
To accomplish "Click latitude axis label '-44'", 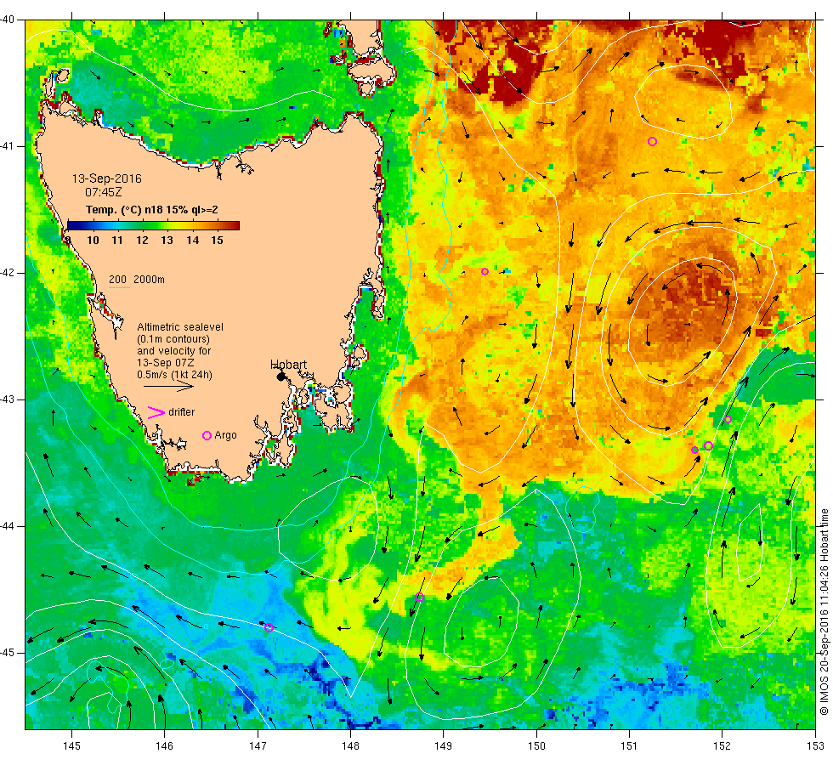I will (x=8, y=526).
